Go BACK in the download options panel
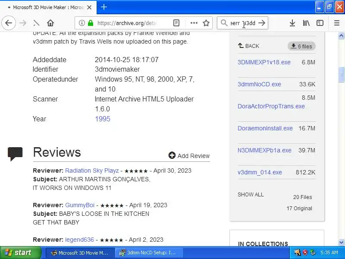The height and width of the screenshot is (259, 345). pos(249,46)
